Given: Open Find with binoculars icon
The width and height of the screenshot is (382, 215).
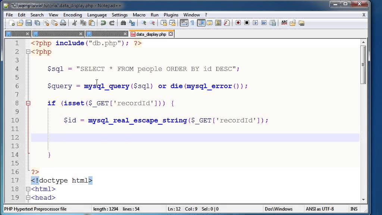Looking at the screenshot, I should (123, 23).
